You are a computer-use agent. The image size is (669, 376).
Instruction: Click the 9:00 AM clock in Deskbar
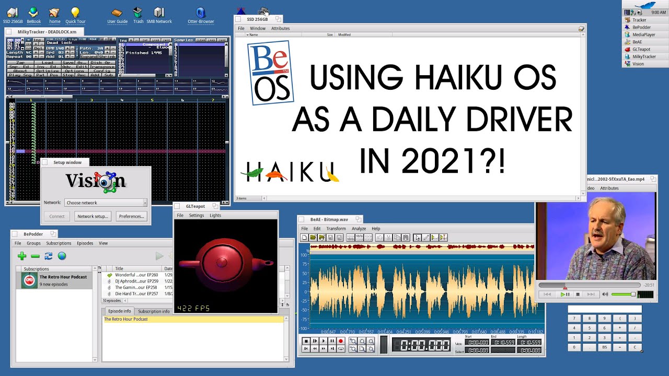(659, 12)
